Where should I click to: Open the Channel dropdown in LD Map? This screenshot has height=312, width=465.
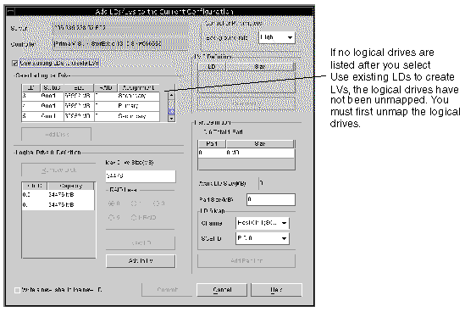(263, 223)
